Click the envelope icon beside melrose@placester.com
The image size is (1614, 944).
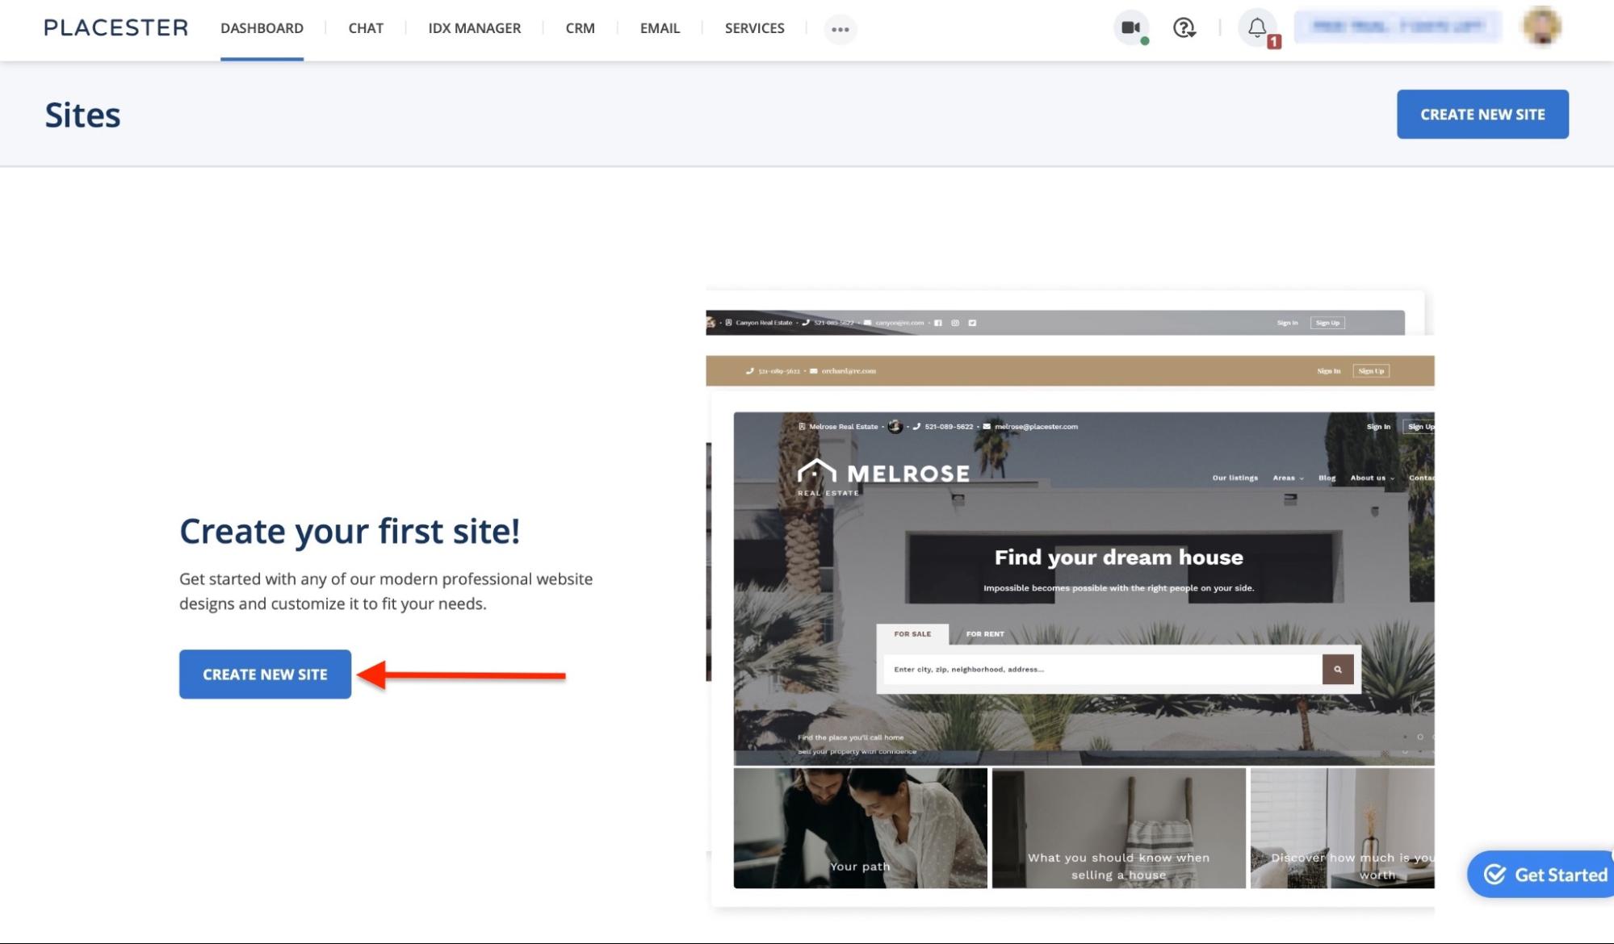(x=987, y=426)
